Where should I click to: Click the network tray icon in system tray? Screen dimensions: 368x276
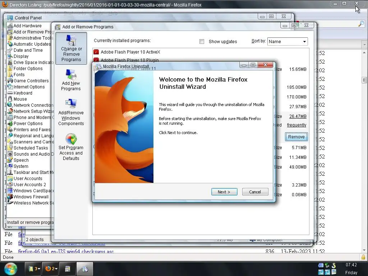tap(321, 265)
